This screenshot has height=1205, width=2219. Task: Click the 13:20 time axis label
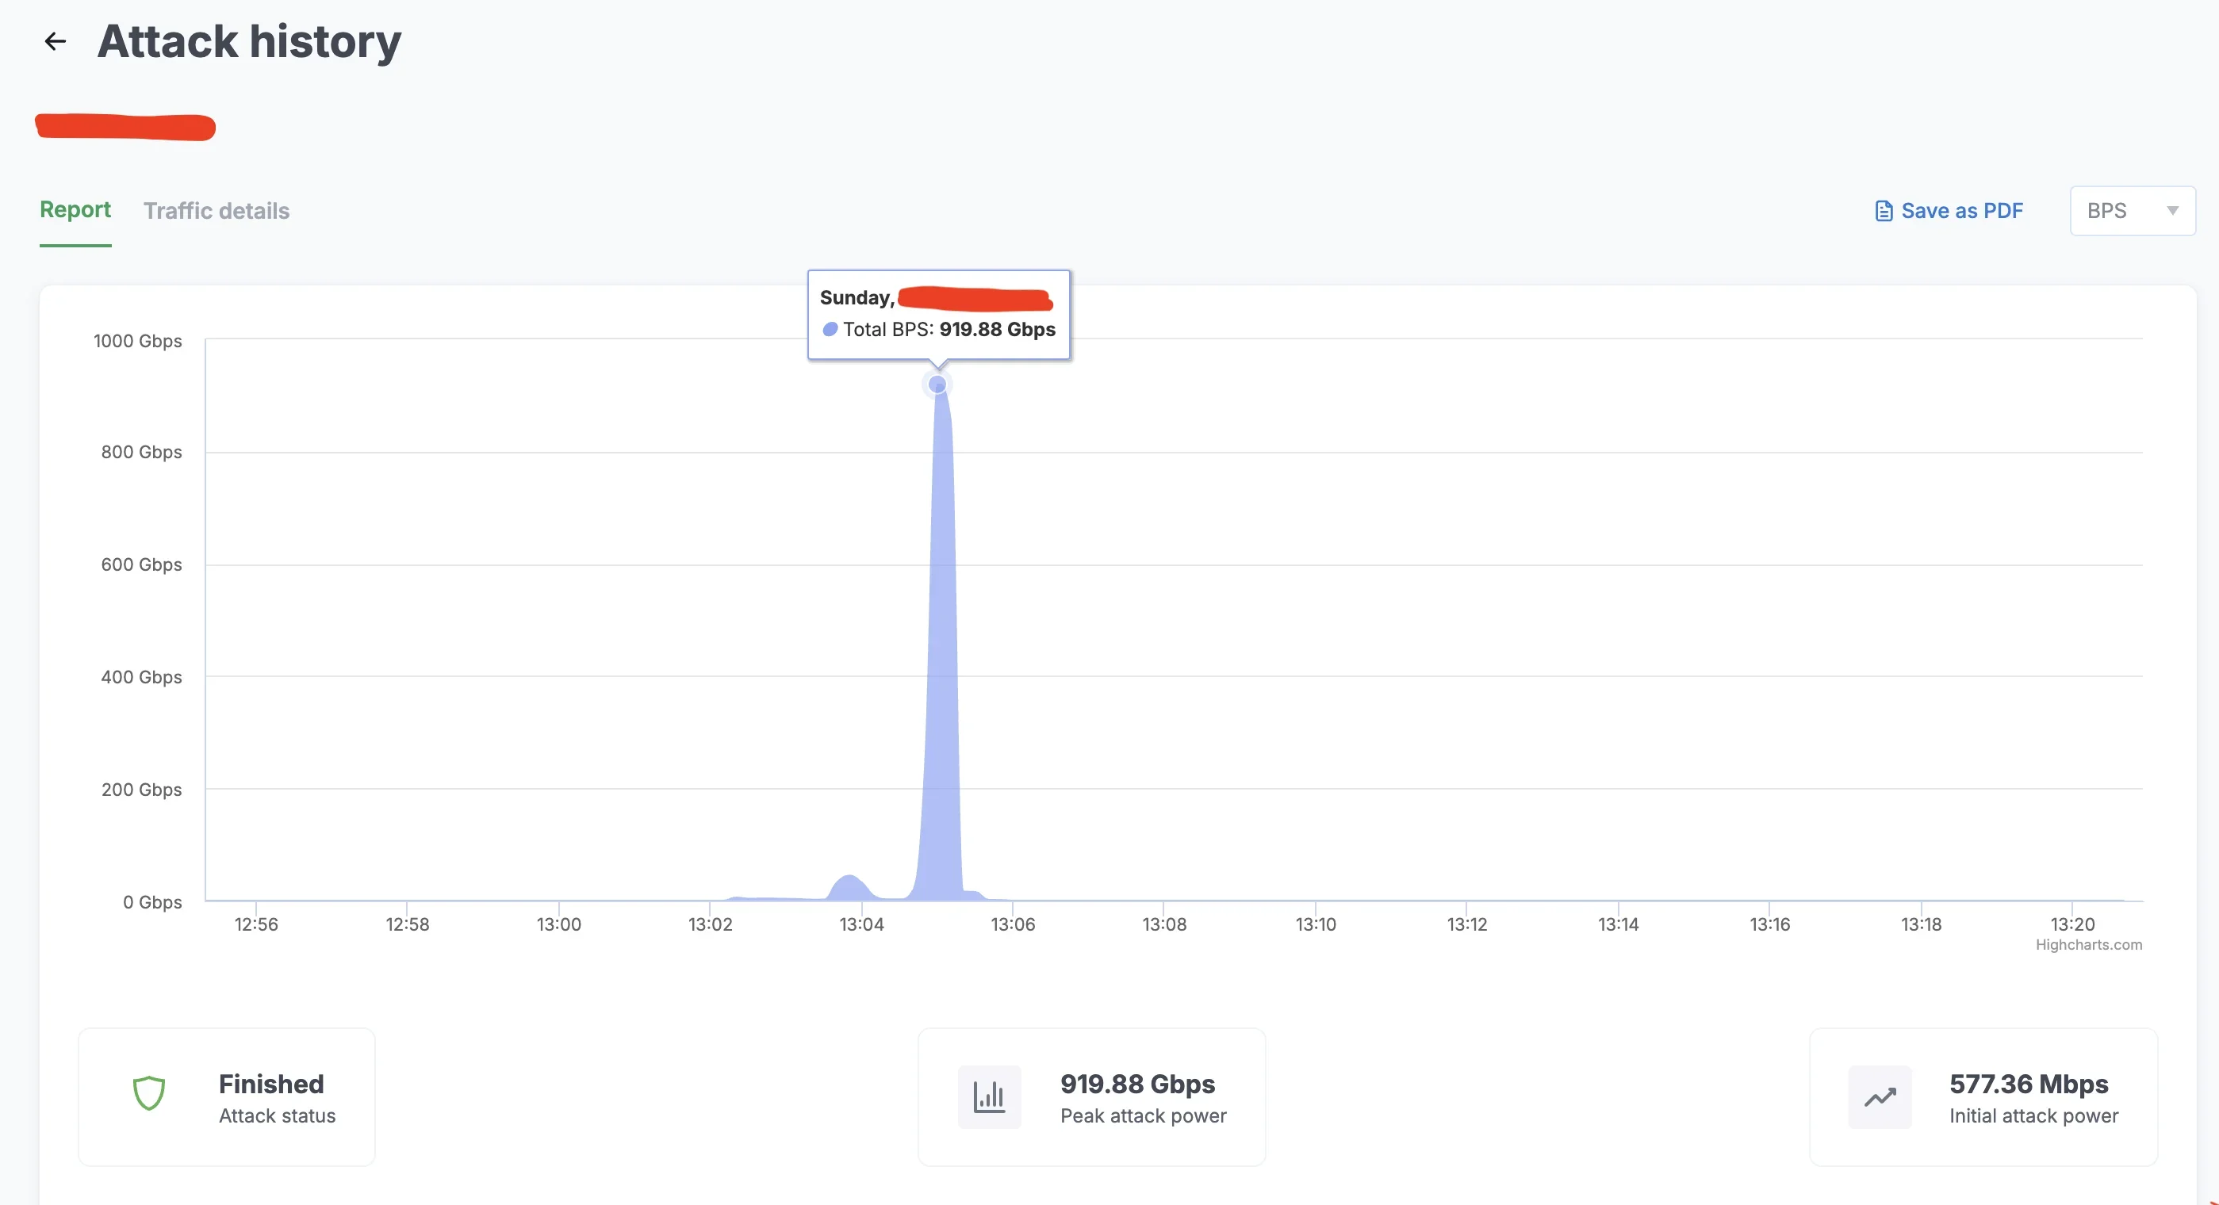coord(2072,924)
